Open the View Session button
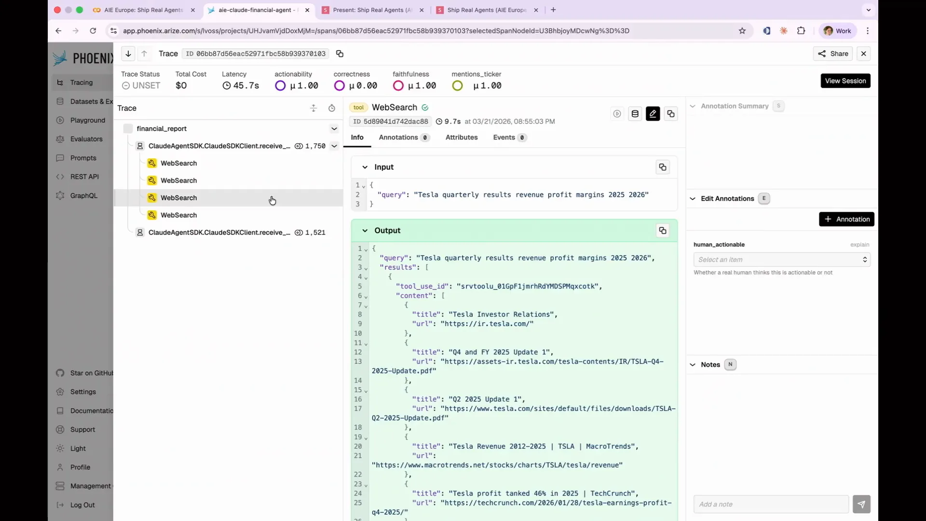 [845, 81]
